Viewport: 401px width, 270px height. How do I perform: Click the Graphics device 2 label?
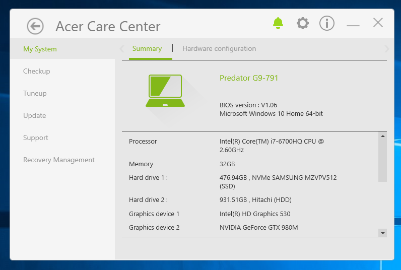click(x=154, y=227)
